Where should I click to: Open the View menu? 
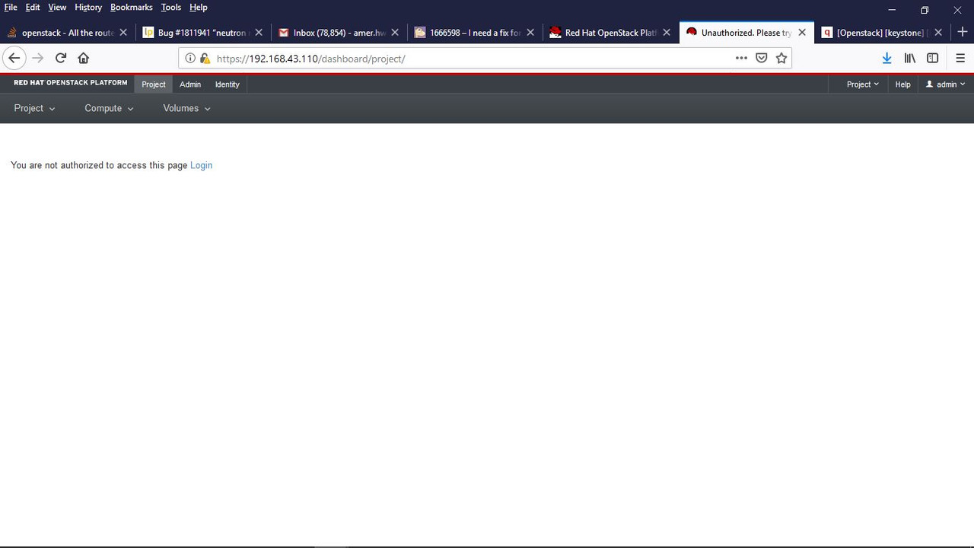pyautogui.click(x=57, y=8)
